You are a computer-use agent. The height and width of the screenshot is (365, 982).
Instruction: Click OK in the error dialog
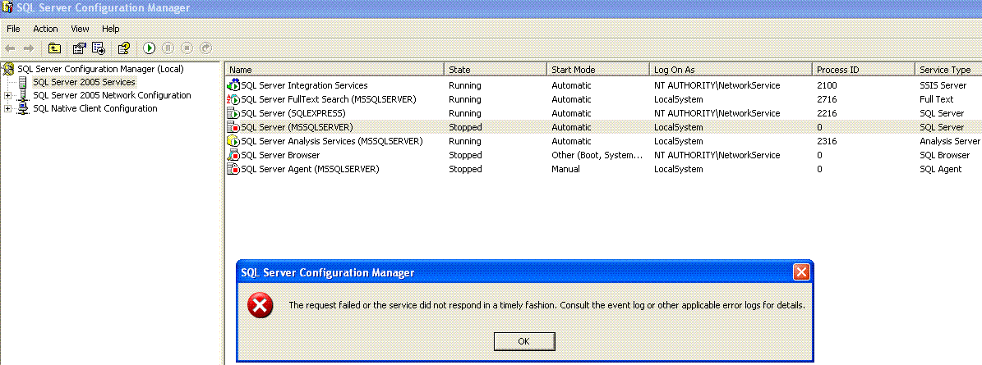[x=524, y=340]
